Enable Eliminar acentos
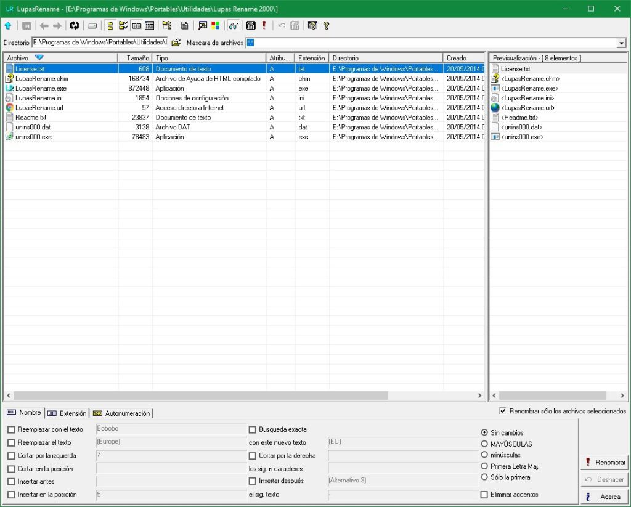 click(484, 494)
